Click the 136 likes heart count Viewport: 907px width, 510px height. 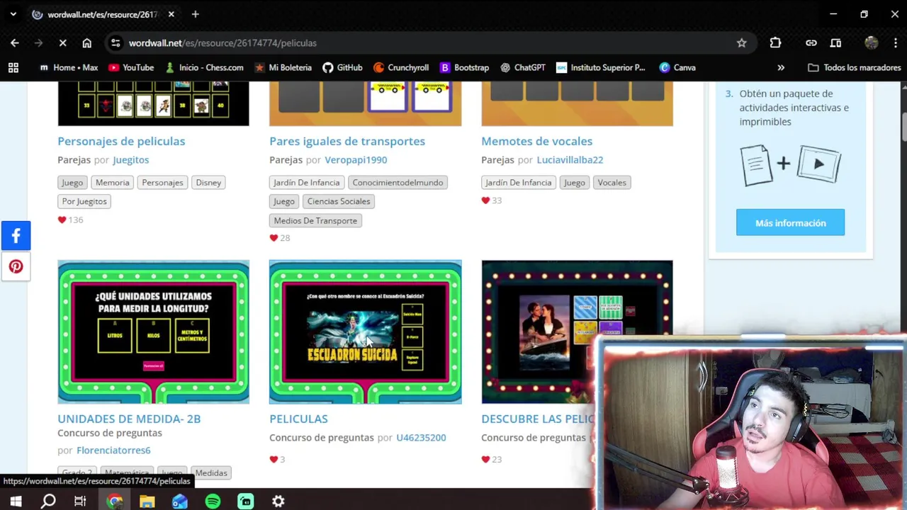(70, 220)
